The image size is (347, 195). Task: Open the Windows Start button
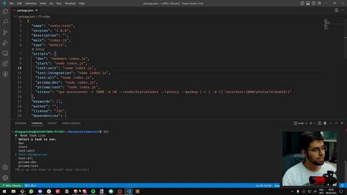coord(4,191)
